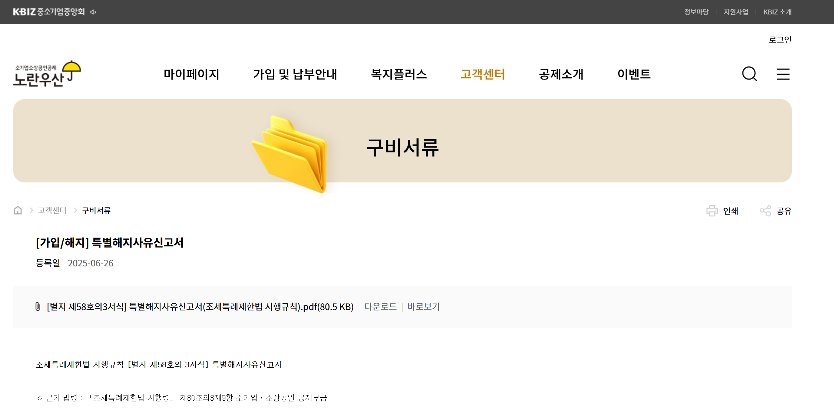Click 다운로드 for the PDF attachment
Image resolution: width=834 pixels, height=411 pixels.
[x=380, y=307]
